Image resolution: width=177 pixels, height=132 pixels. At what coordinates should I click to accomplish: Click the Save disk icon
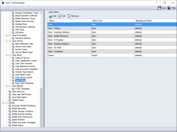click(x=159, y=8)
